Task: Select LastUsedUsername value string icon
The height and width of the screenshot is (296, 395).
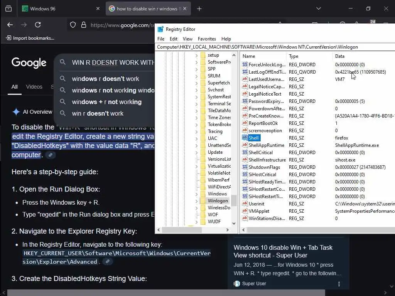Action: [x=245, y=79]
